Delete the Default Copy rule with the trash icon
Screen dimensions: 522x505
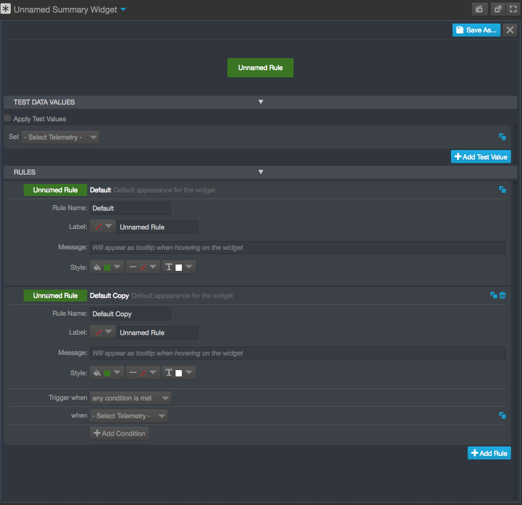coord(502,295)
